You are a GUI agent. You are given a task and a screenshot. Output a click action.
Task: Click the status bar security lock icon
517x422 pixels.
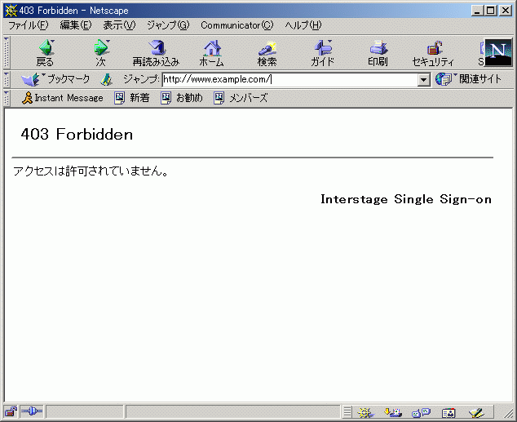point(11,411)
